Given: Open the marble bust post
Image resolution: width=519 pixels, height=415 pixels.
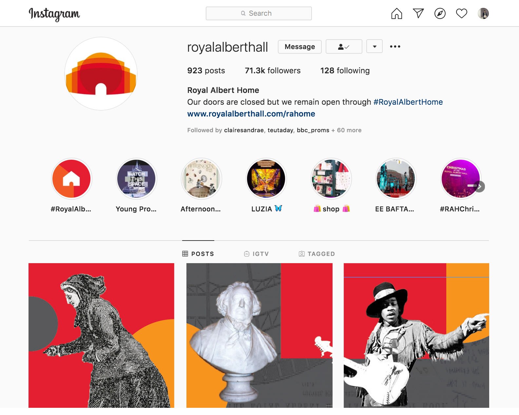Looking at the screenshot, I should click(259, 335).
